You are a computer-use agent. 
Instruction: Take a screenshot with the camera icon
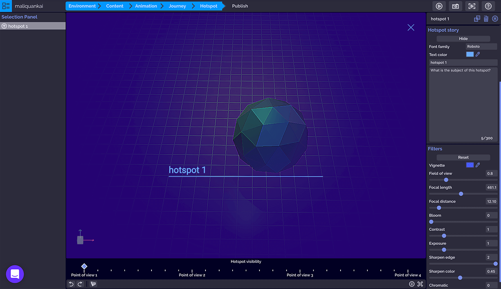456,6
